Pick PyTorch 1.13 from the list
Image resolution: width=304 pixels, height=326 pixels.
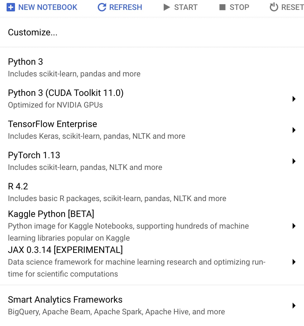pos(152,161)
